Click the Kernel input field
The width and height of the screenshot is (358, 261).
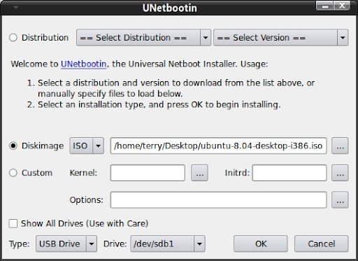(x=148, y=173)
